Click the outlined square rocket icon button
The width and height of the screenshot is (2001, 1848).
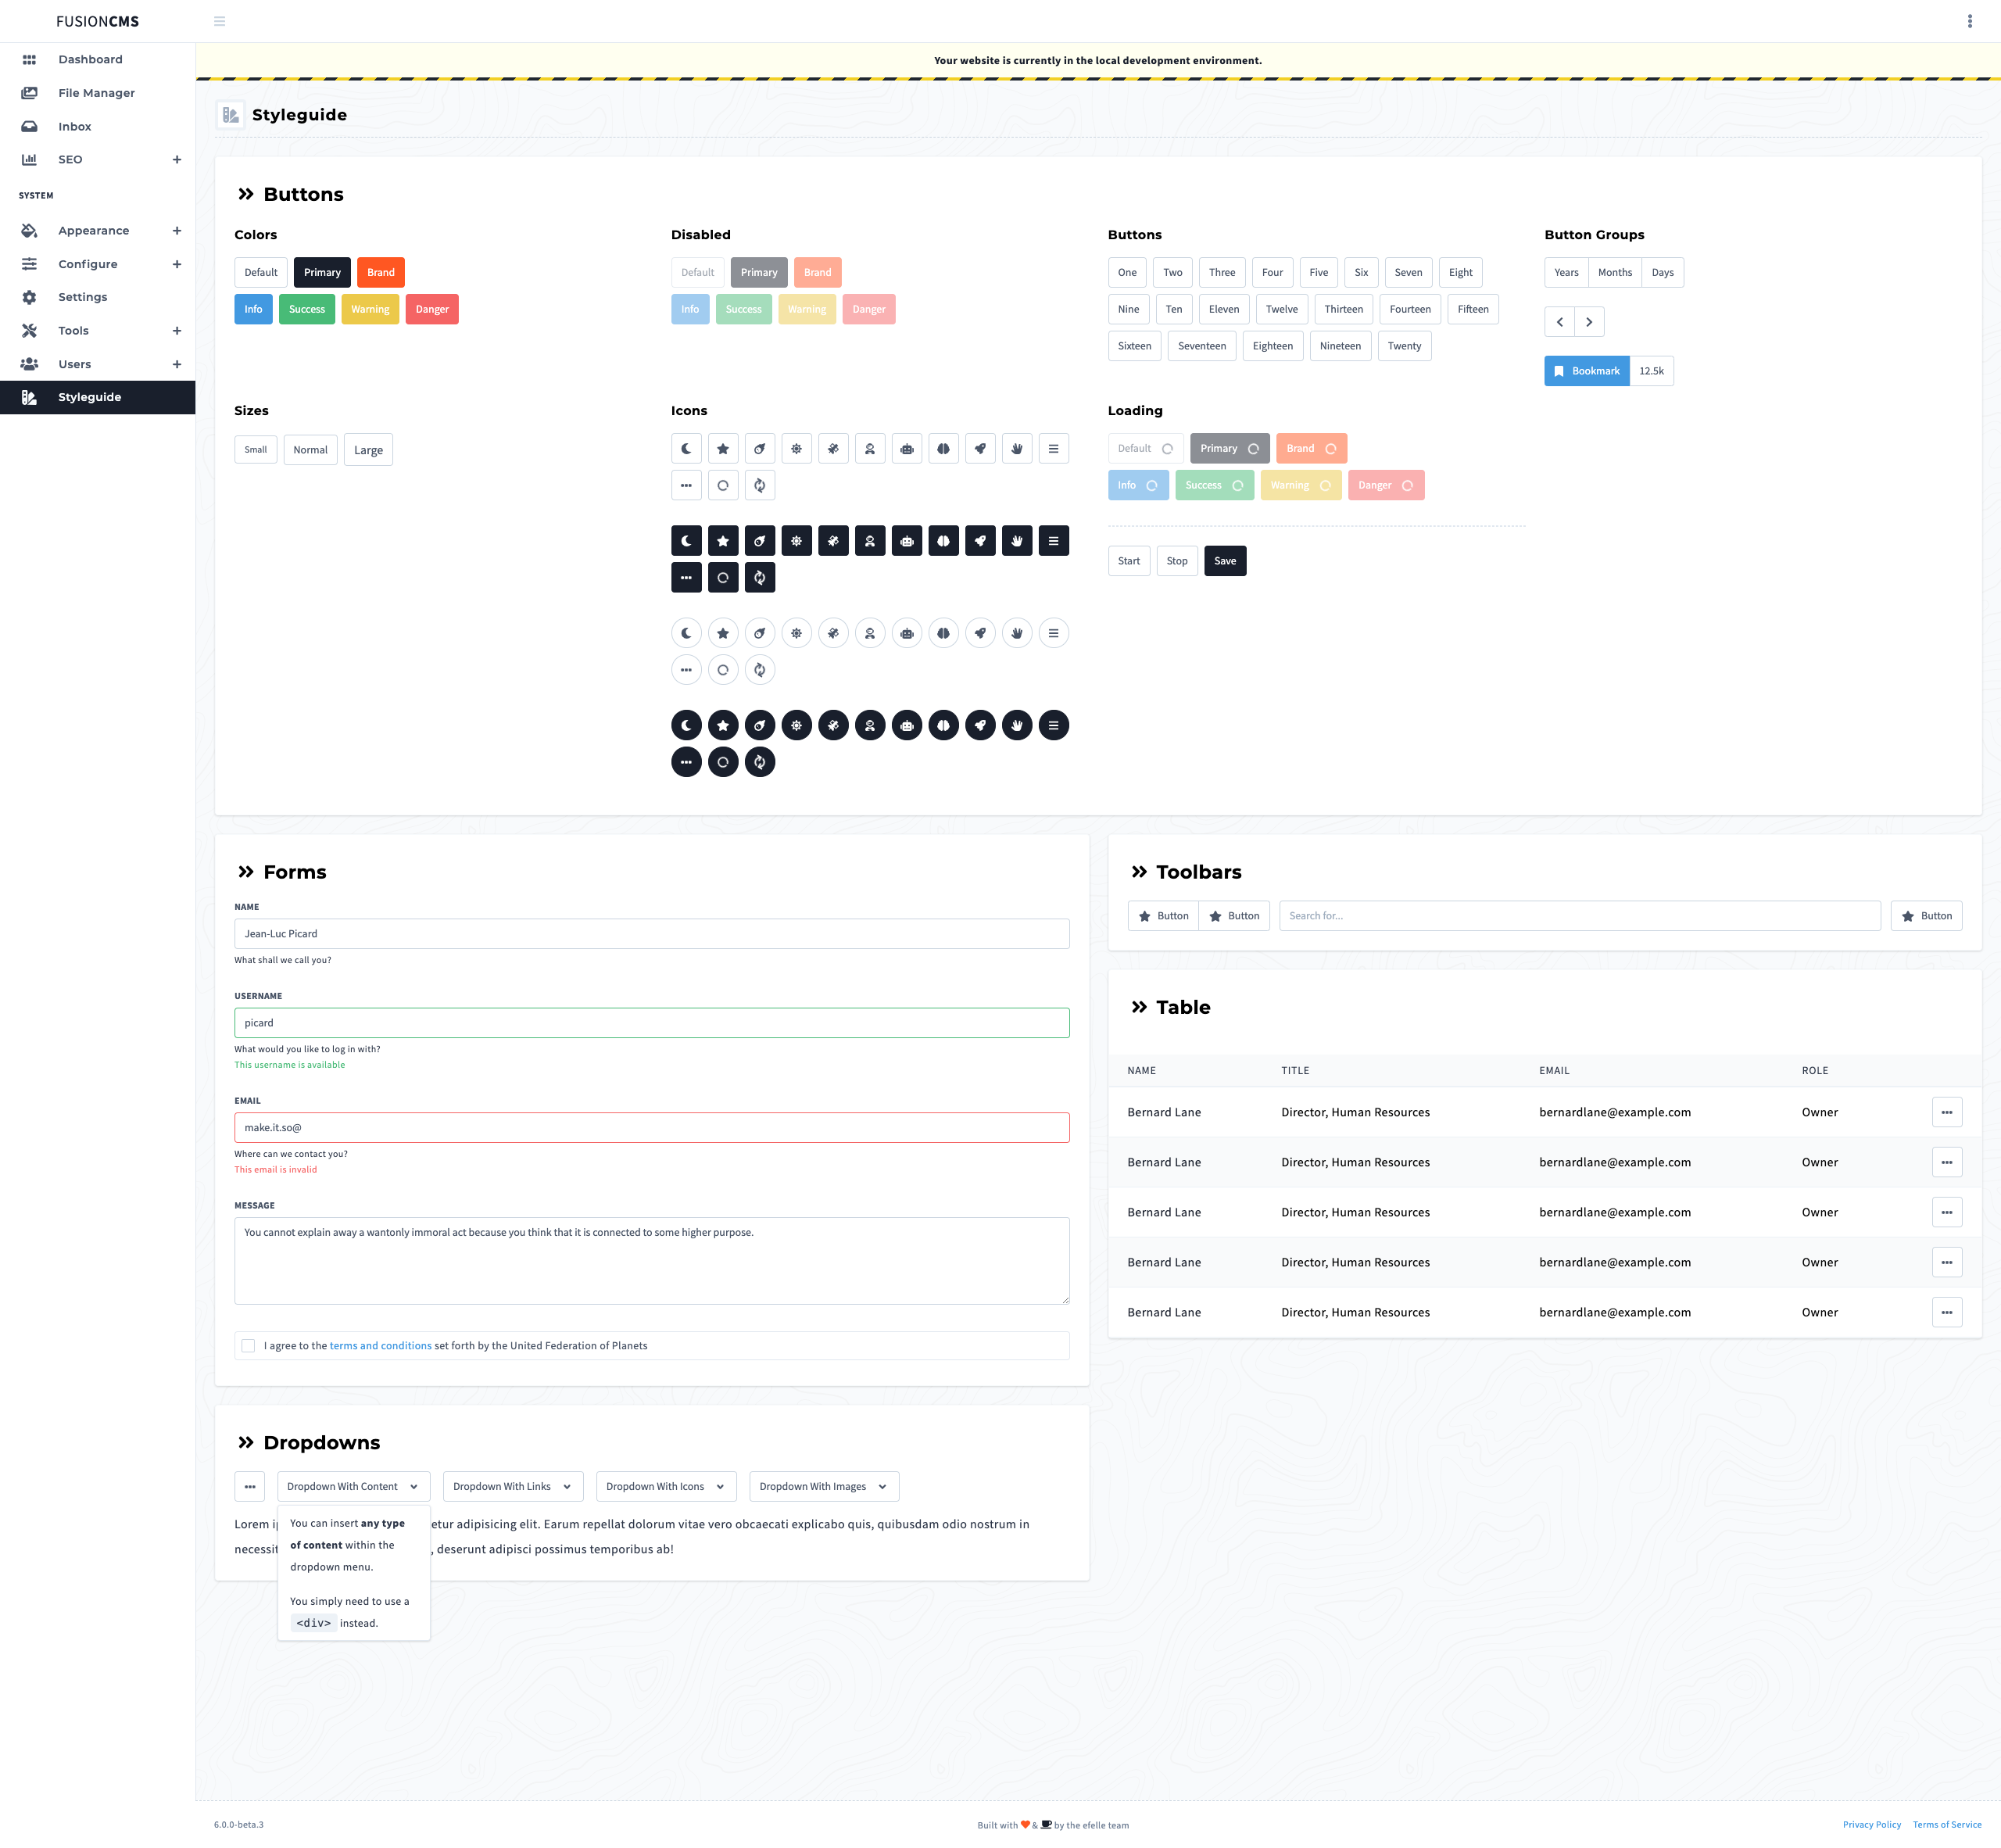coord(980,449)
